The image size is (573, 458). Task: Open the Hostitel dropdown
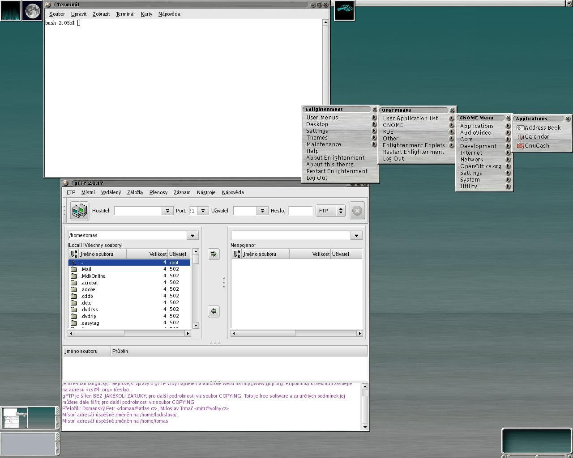(x=167, y=211)
